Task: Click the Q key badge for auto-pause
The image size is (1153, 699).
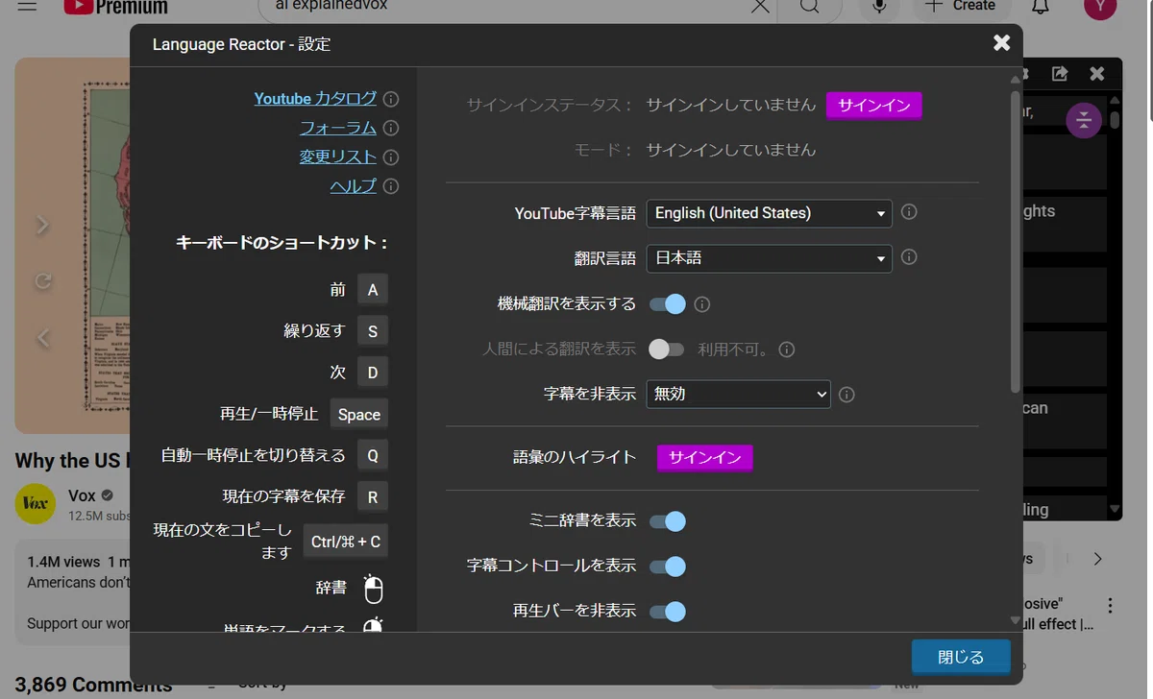Action: pyautogui.click(x=373, y=456)
